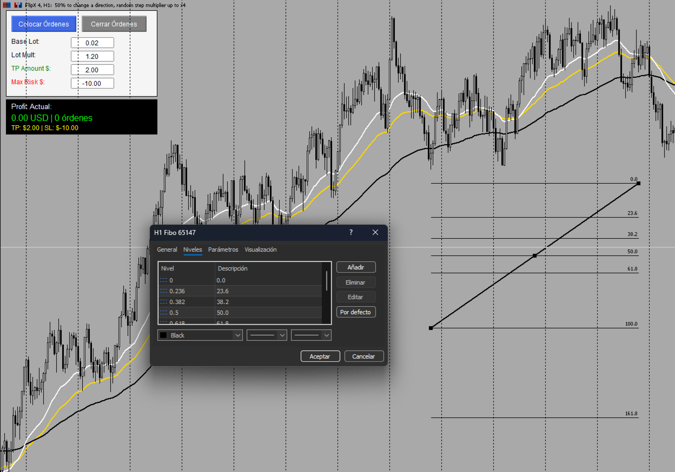Open the Black color dropdown
Image resolution: width=675 pixels, height=472 pixels.
(x=200, y=335)
